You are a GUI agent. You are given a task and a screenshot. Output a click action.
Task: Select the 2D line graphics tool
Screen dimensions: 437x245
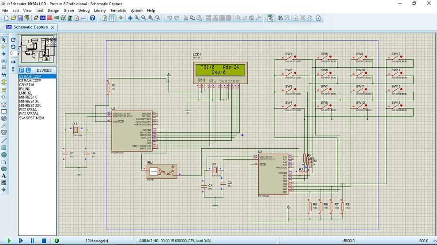(x=4, y=141)
